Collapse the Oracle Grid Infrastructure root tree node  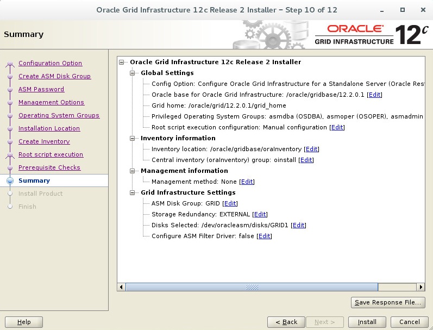point(122,62)
